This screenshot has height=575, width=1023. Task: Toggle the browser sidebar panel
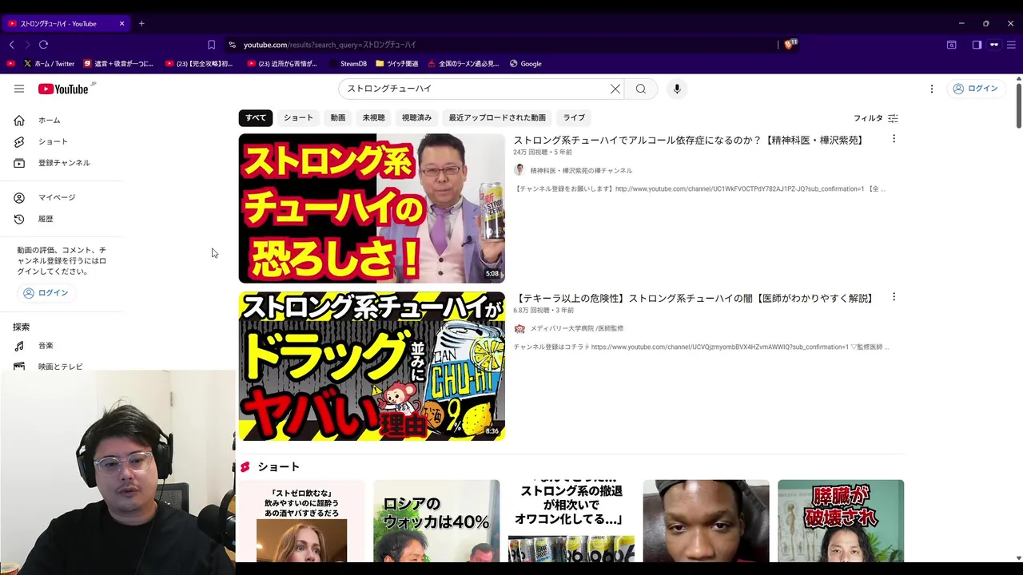tap(977, 45)
